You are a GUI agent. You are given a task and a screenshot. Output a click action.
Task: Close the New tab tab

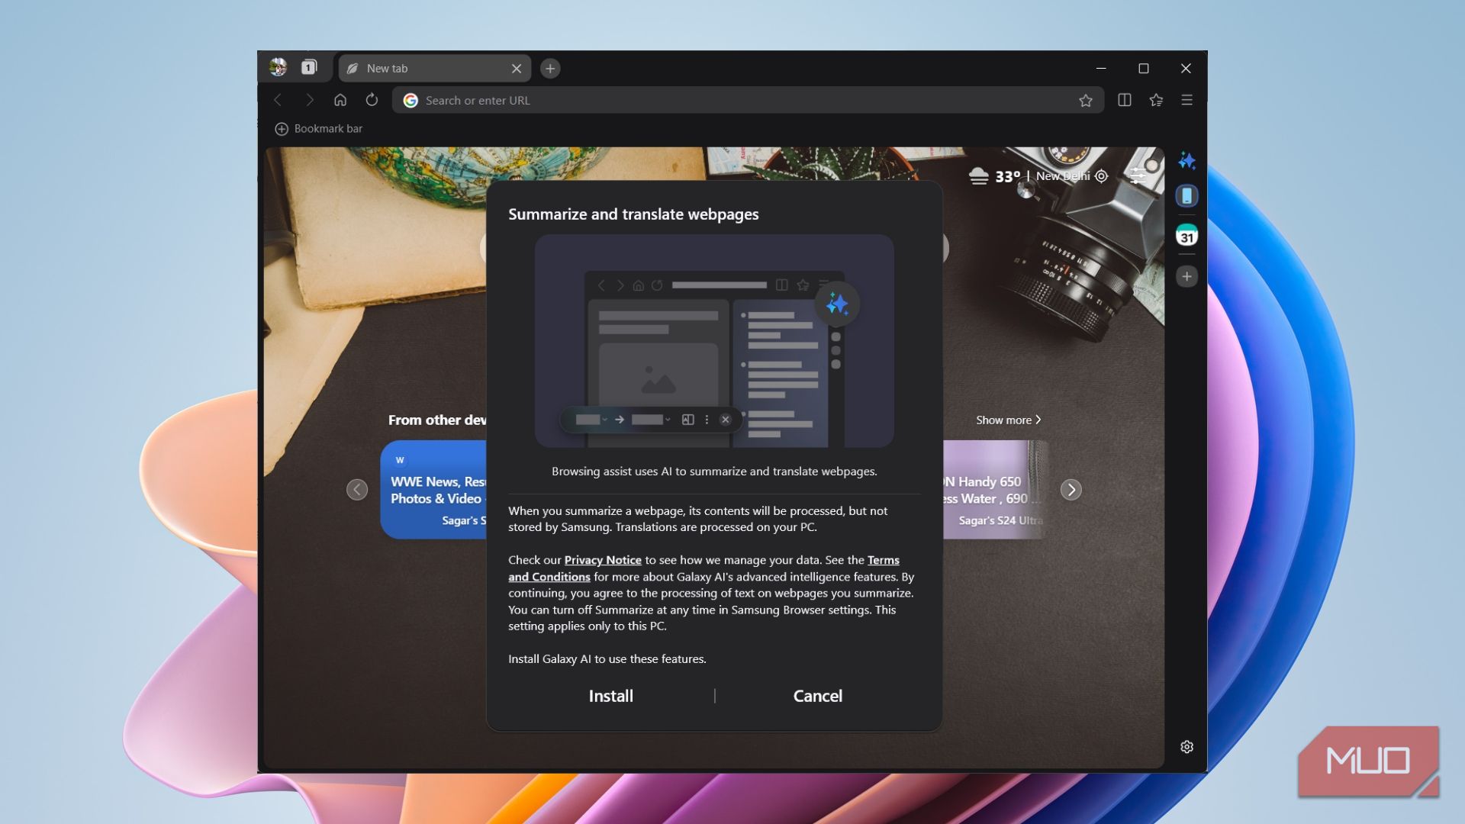pos(517,69)
